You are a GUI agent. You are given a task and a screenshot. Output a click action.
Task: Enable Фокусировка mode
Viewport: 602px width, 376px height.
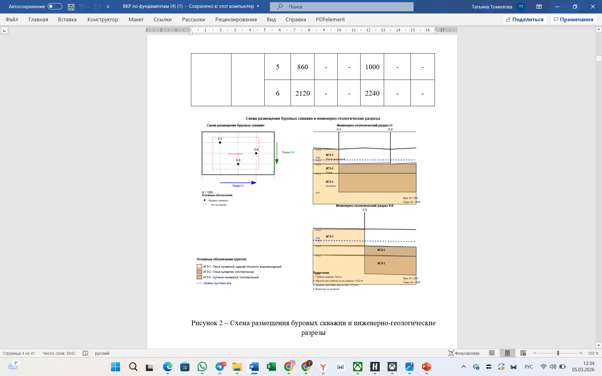464,353
